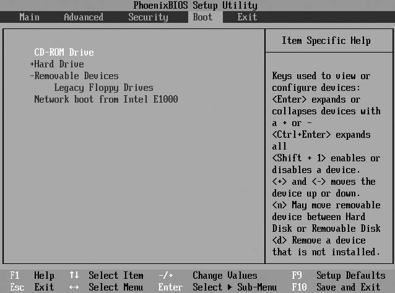Click the -/+ Change Values key hint
Screen dimensions: 395x293
click(165, 276)
